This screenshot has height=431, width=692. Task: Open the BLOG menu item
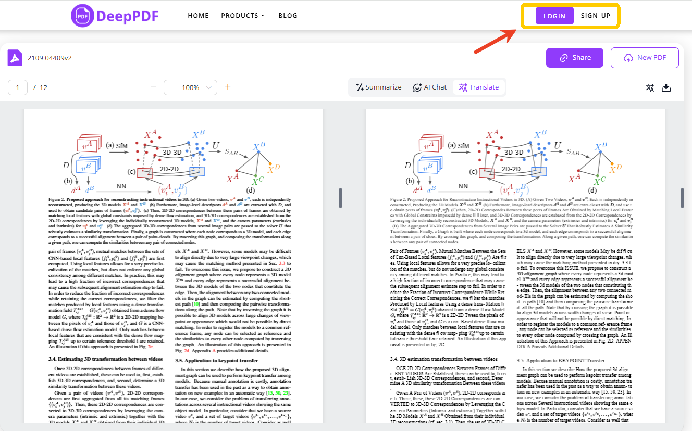tap(288, 16)
